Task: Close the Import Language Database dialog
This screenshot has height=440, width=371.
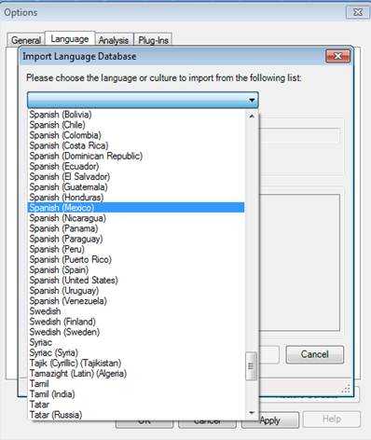Action: point(337,56)
